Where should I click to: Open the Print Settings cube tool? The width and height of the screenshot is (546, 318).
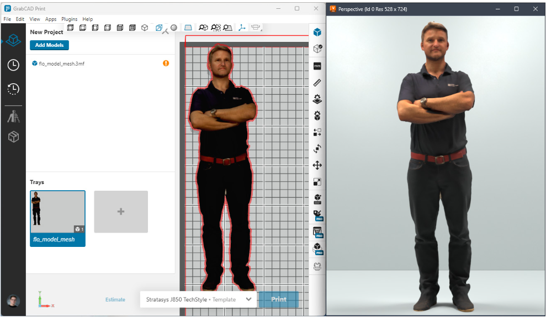coord(317,199)
